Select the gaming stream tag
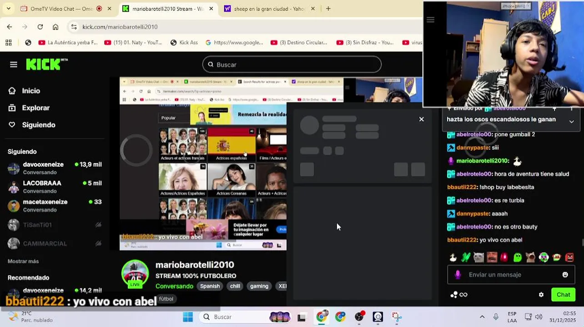This screenshot has width=584, height=327. (259, 286)
